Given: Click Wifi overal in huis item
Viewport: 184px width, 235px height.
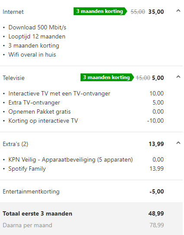Looking at the screenshot, I should coord(32,55).
